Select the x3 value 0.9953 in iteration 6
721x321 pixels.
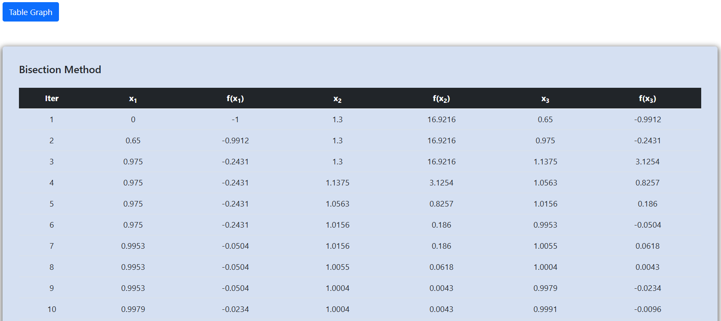click(x=545, y=225)
